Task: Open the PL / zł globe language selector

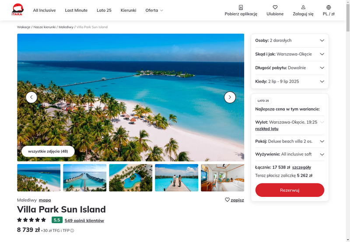Action: [329, 7]
